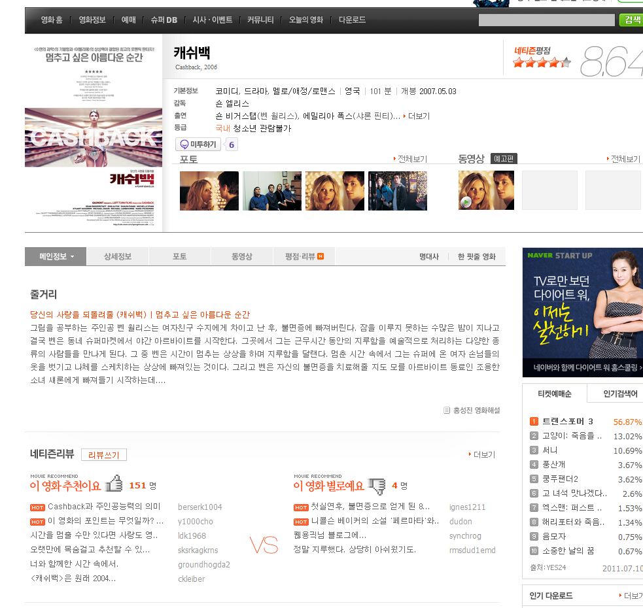Screen dimensions: 643x608
Task: Switch to the 포토 tab
Action: click(180, 257)
